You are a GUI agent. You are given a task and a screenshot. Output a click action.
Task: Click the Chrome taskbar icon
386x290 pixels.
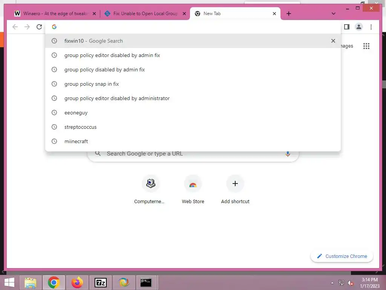click(x=54, y=282)
